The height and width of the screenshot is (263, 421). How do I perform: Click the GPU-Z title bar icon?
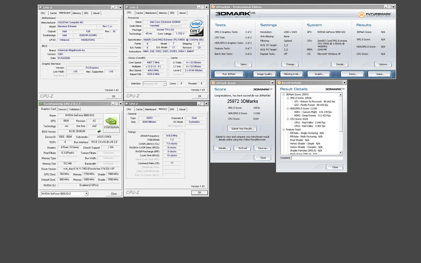coord(41,104)
